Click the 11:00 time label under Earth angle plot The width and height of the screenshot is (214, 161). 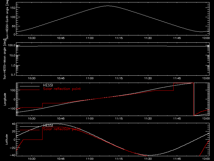pyautogui.click(x=90, y=38)
